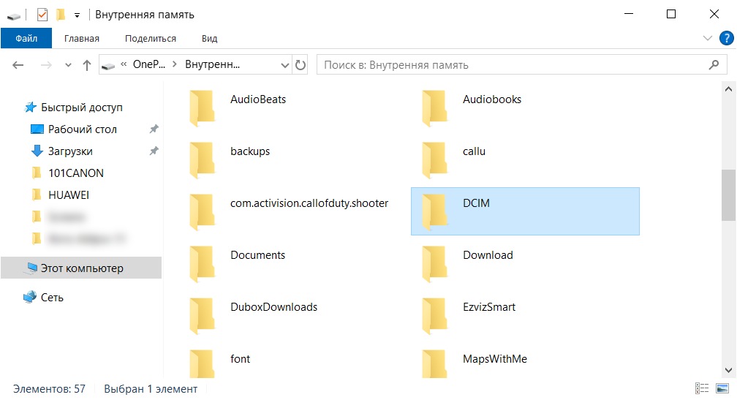Open Recent locations dropdown arrow
Image resolution: width=737 pixels, height=400 pixels.
68,65
